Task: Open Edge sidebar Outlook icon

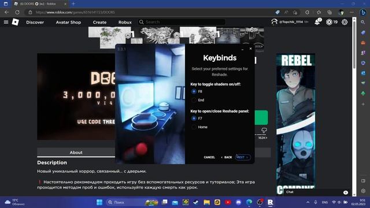Action: click(x=363, y=73)
